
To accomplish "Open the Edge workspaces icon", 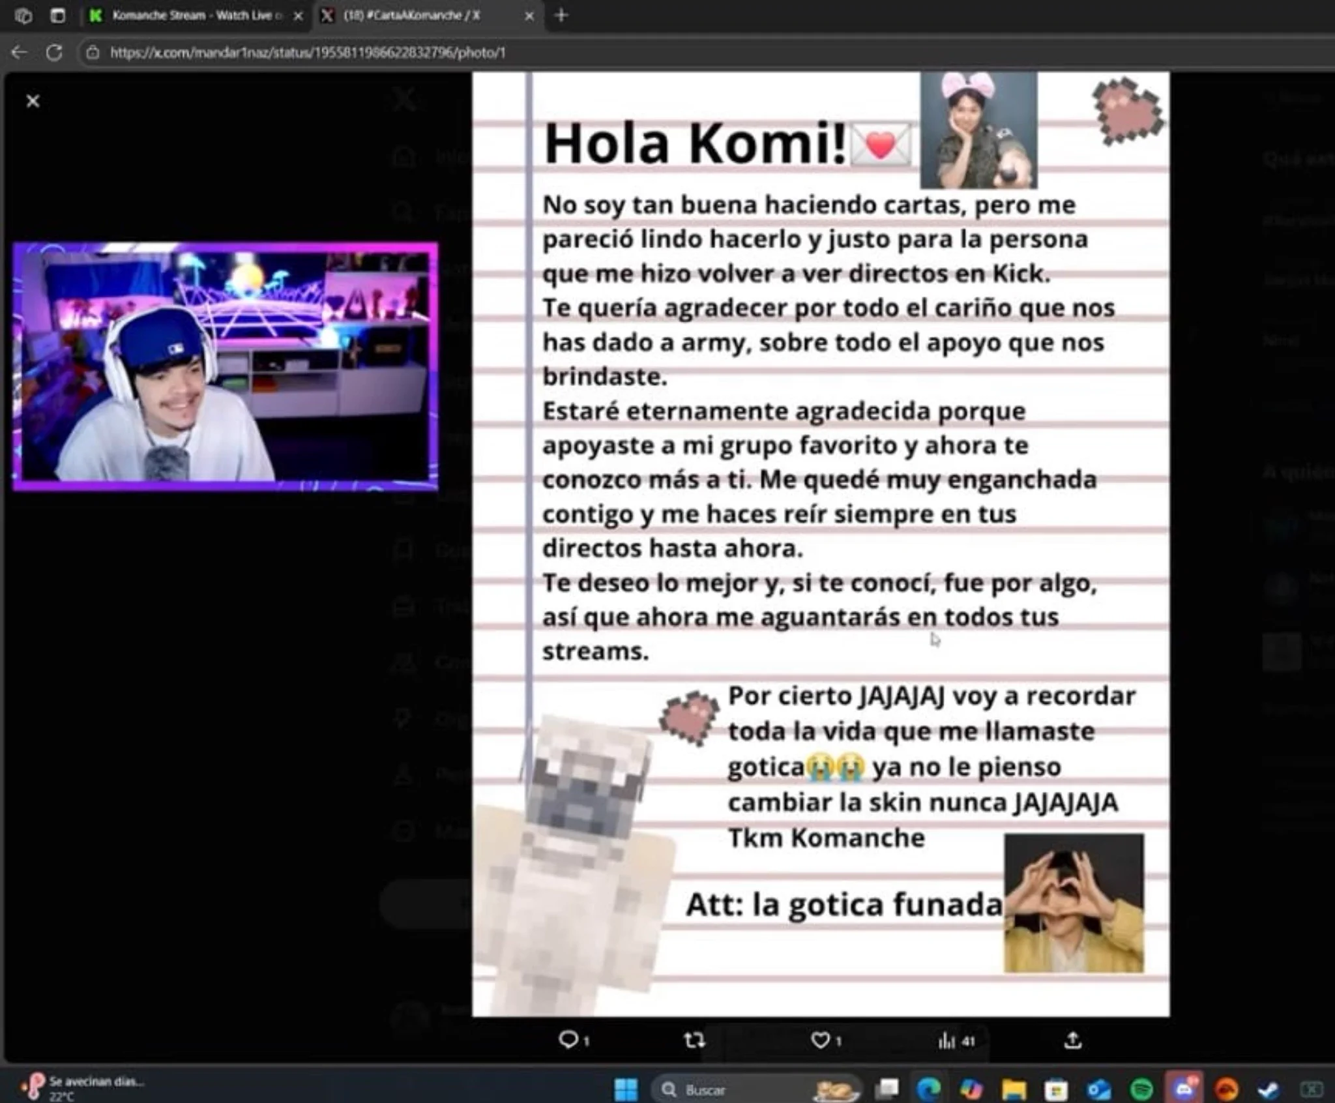I will (x=23, y=15).
